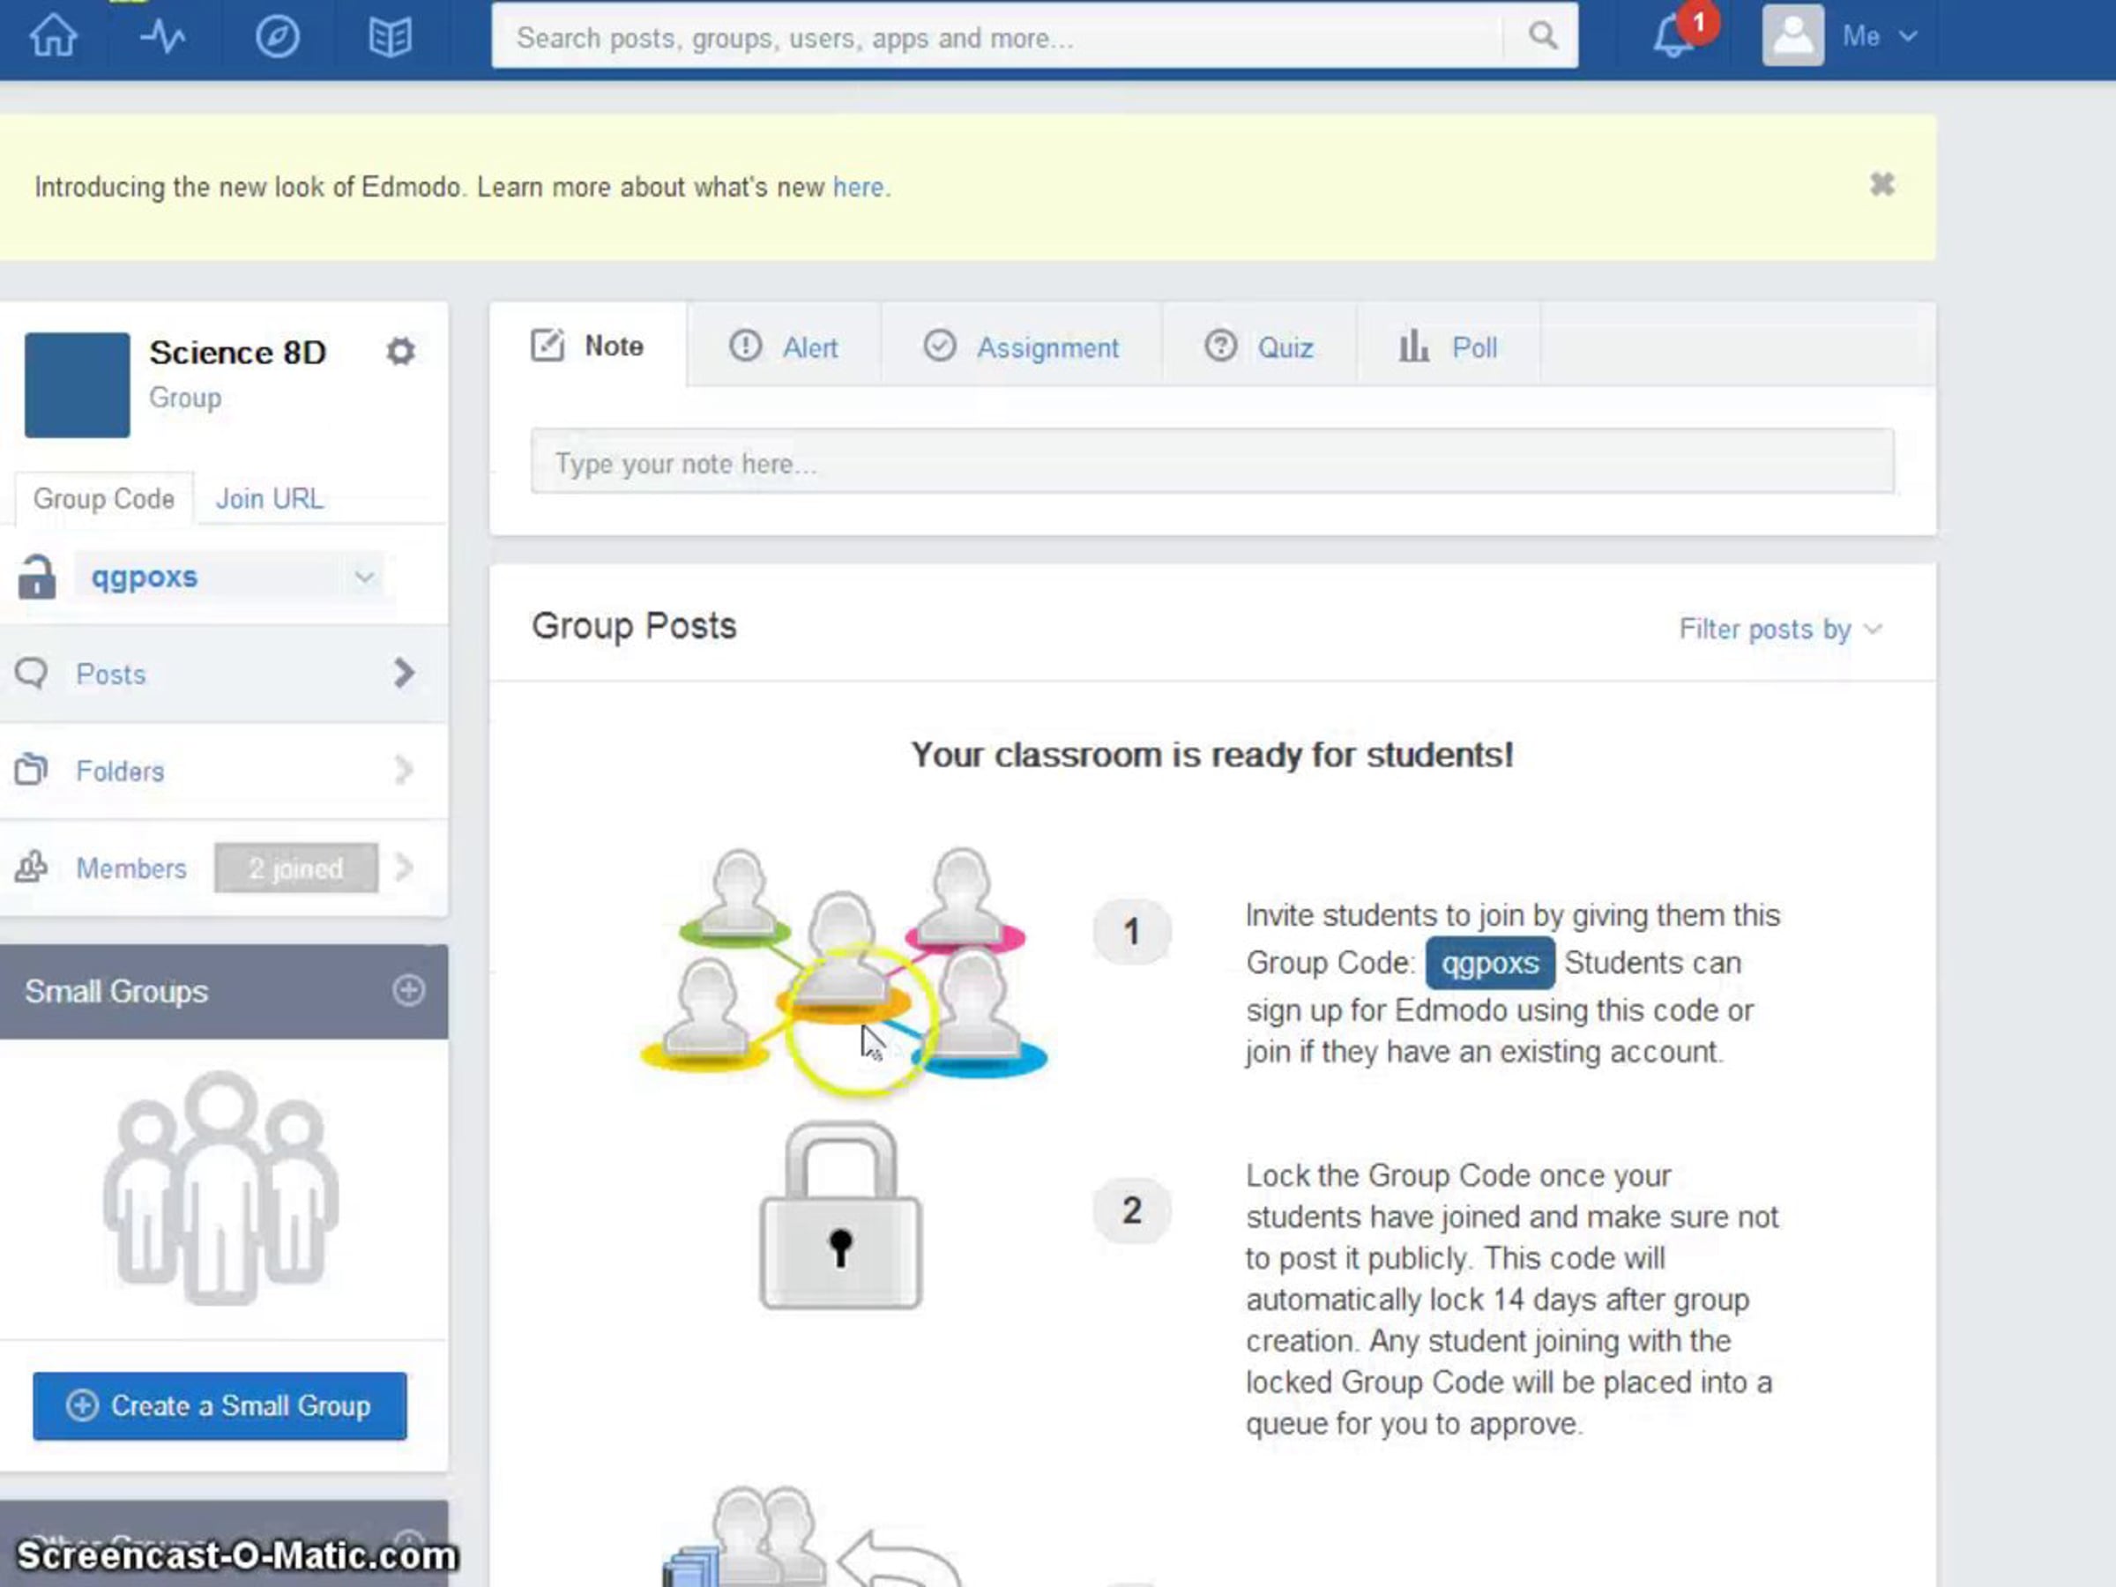The height and width of the screenshot is (1587, 2116).
Task: Select the Quiz post tab
Action: pos(1259,347)
